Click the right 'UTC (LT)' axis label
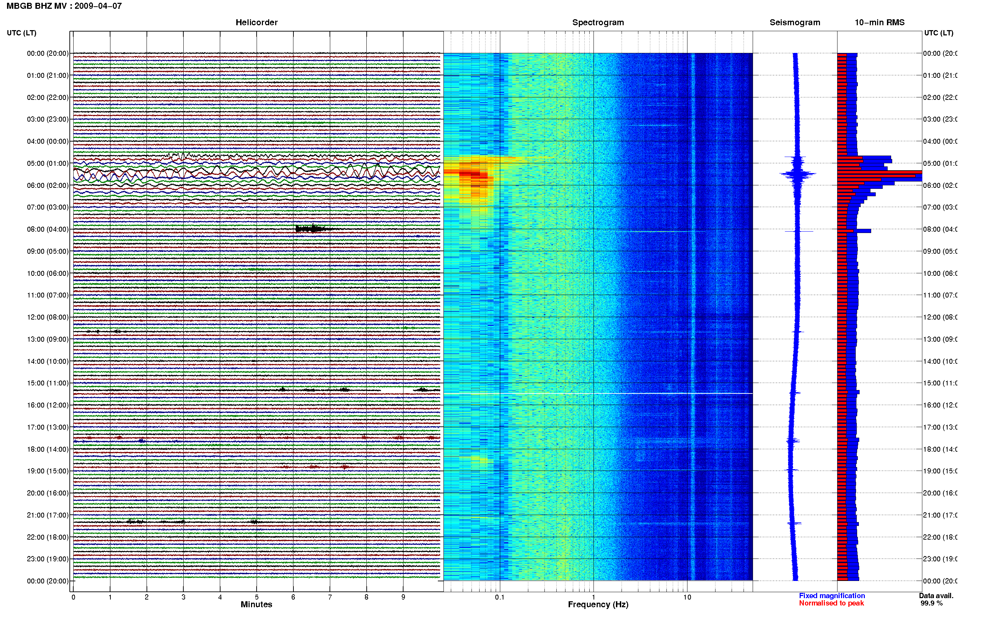This screenshot has width=997, height=623. coord(938,33)
